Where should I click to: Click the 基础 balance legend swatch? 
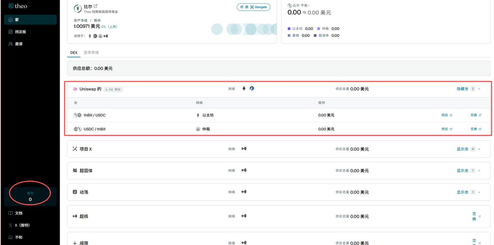click(x=289, y=36)
